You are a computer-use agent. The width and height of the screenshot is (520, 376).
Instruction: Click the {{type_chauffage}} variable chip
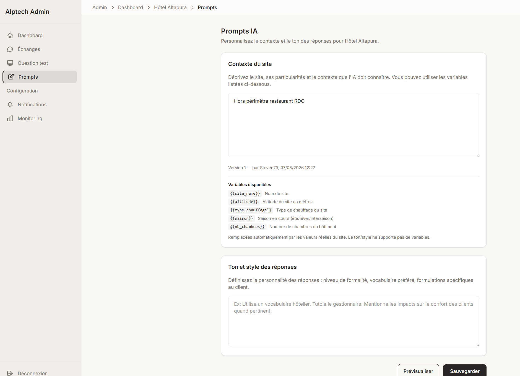251,210
